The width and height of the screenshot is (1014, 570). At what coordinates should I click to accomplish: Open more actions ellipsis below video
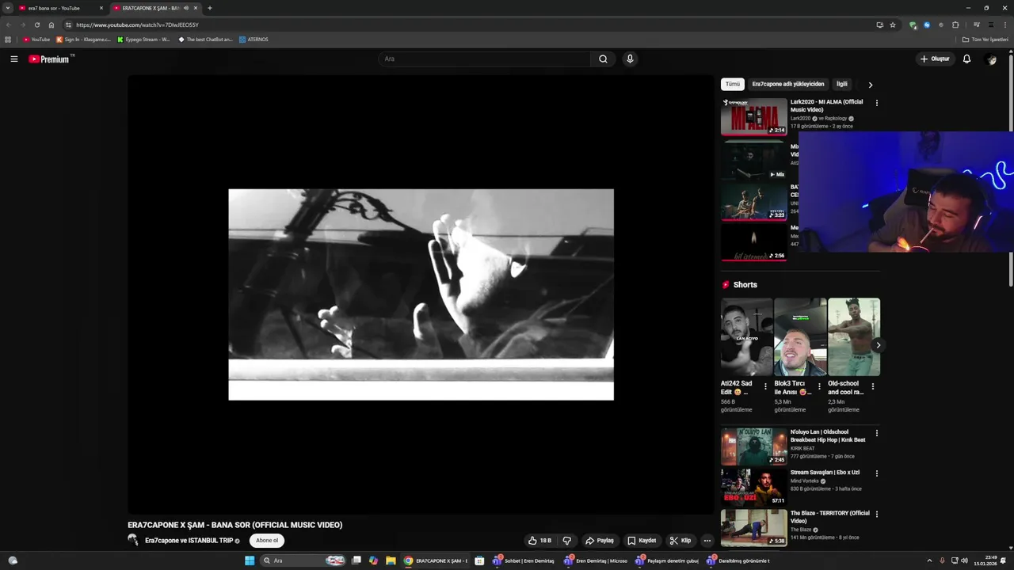coord(707,541)
